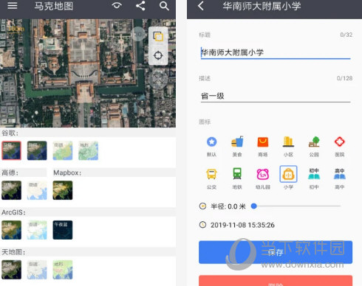Tap the radius circle icon beside 半径

point(202,206)
